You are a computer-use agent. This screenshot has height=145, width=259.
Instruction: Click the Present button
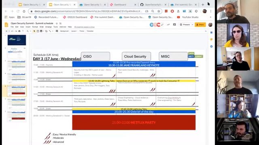pyautogui.click(x=185, y=25)
